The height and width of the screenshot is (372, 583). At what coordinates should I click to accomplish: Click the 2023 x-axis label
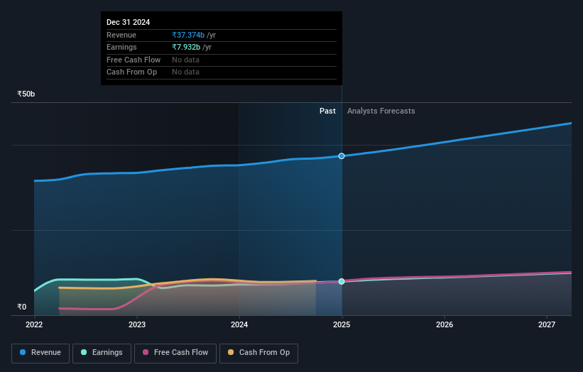pyautogui.click(x=137, y=325)
